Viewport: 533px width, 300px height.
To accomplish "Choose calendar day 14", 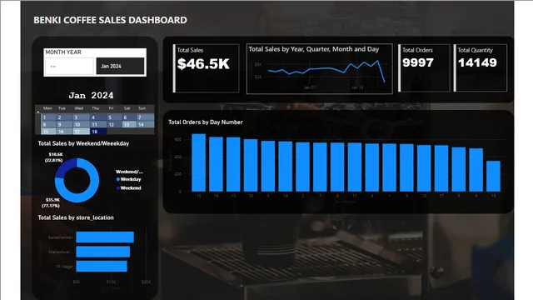I will 145,124.
